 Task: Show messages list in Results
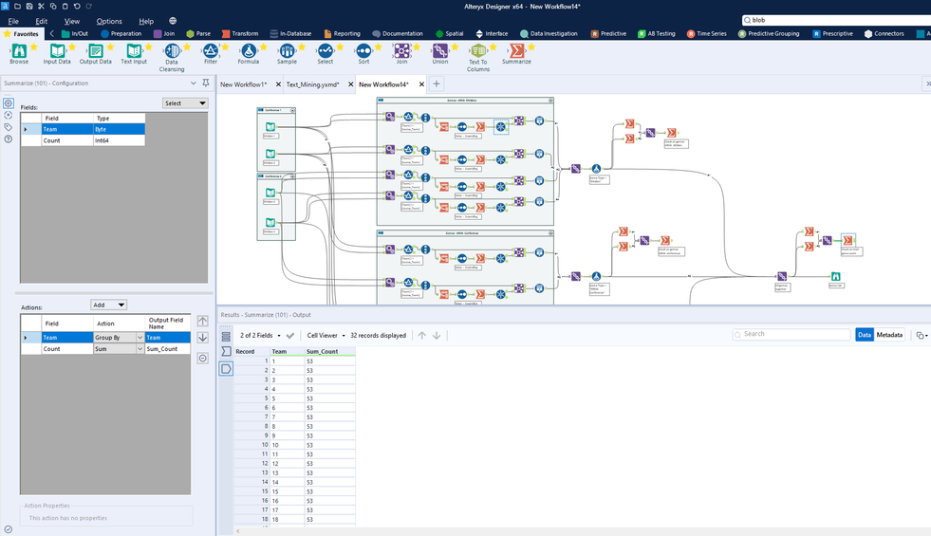point(226,337)
